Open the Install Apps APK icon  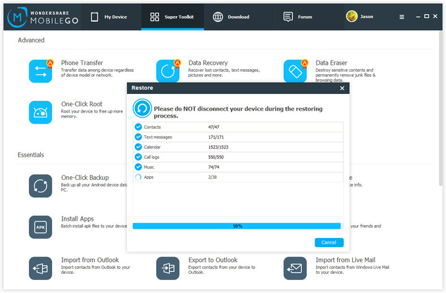[x=40, y=227]
